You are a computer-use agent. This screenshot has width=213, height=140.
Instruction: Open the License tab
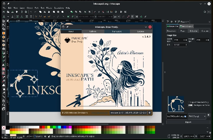point(141,31)
